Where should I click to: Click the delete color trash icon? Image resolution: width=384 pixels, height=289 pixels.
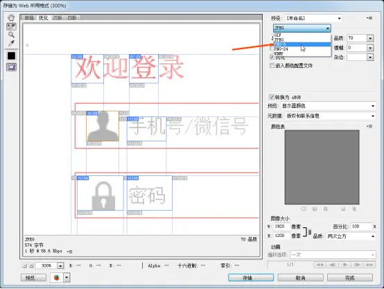tap(354, 209)
